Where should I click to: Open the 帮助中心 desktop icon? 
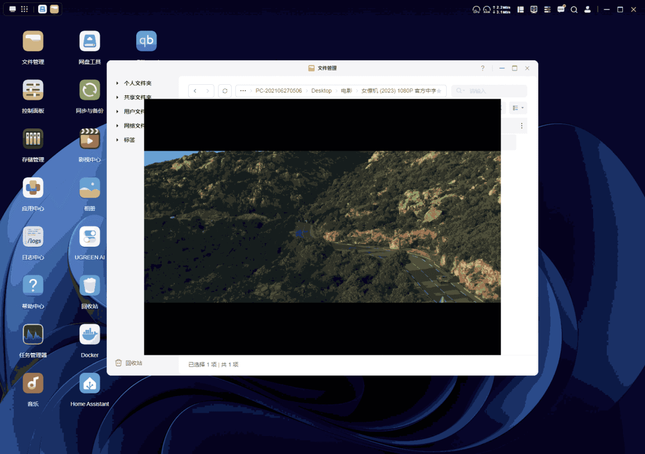pos(33,286)
